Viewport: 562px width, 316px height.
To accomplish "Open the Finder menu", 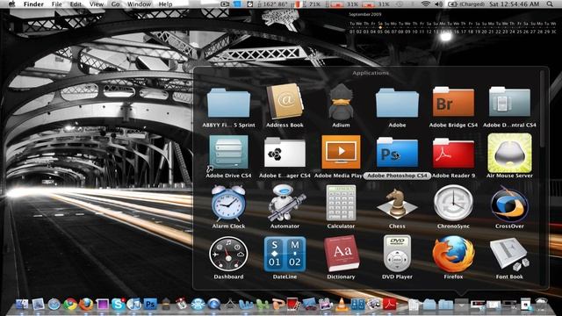I will click(33, 4).
